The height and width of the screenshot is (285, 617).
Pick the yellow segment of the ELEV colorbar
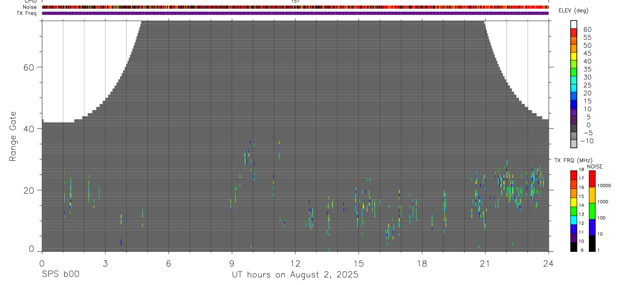pyautogui.click(x=574, y=56)
